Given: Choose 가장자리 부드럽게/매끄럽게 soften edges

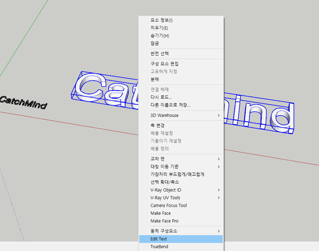Looking at the screenshot, I should tap(181, 174).
